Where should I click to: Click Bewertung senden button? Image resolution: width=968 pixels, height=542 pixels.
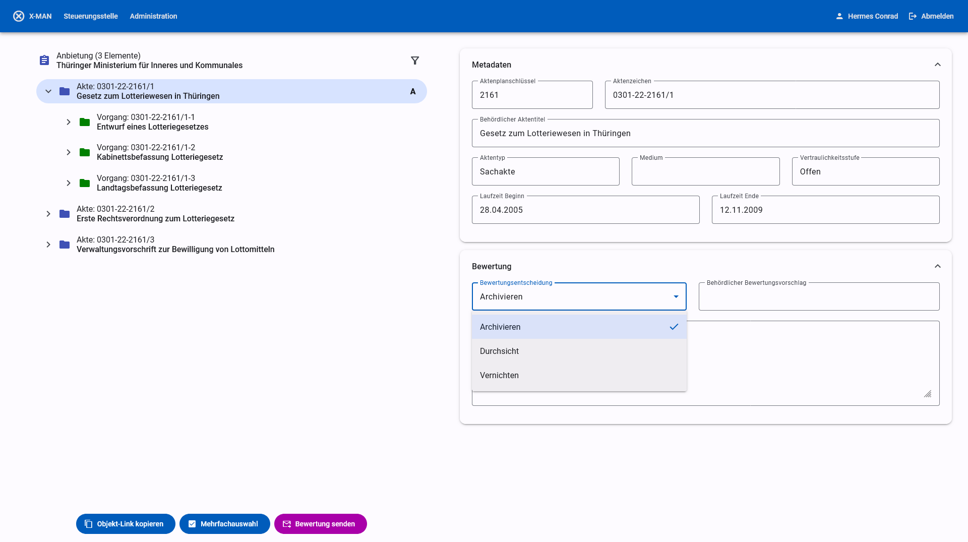click(321, 524)
